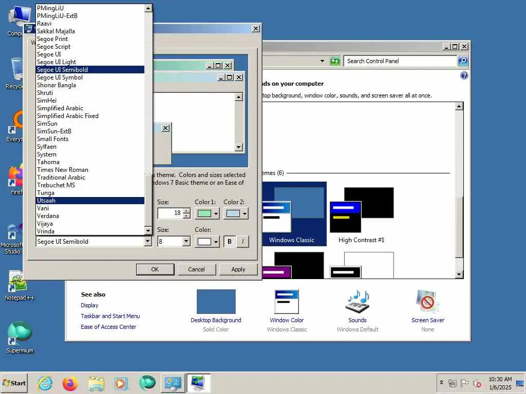Select SimSun-ExtB font
Image resolution: width=526 pixels, height=394 pixels.
pos(90,131)
